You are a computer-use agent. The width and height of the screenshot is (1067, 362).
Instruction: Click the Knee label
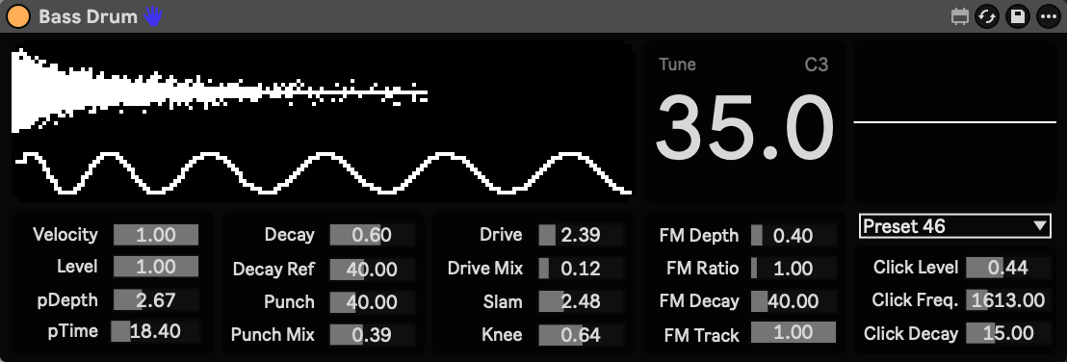[502, 335]
